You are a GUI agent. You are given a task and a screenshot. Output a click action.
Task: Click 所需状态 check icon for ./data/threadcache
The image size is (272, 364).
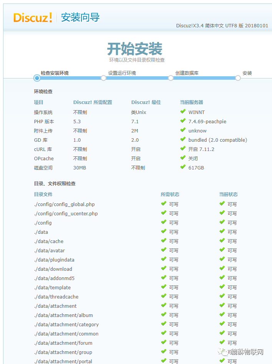tap(164, 296)
